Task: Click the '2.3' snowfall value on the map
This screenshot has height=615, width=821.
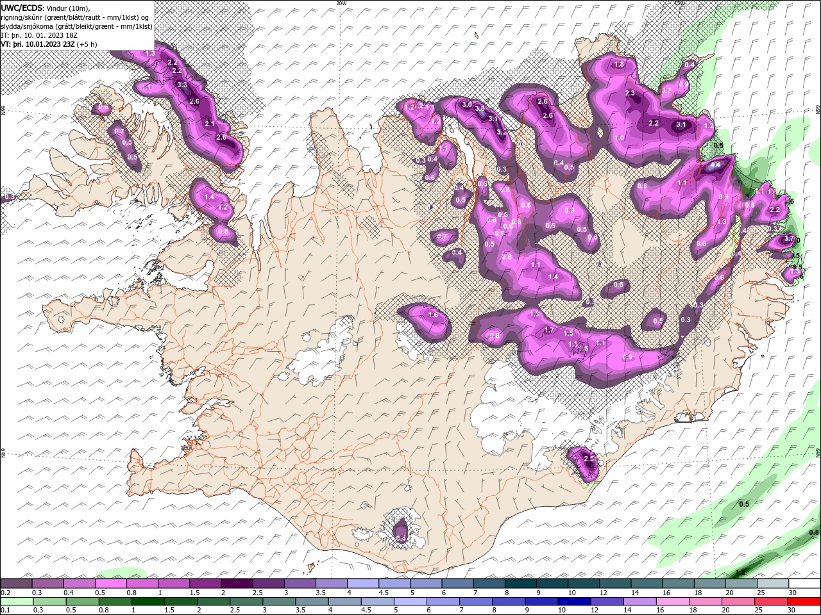Action: click(630, 94)
